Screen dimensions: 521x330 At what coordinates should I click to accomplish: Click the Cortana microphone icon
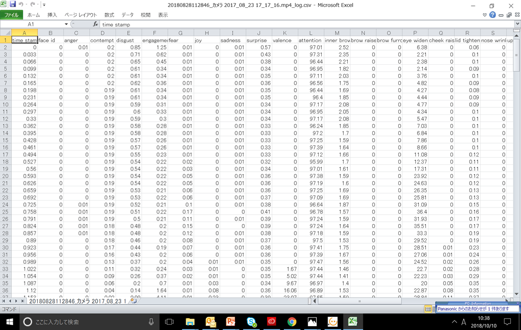[151, 322]
